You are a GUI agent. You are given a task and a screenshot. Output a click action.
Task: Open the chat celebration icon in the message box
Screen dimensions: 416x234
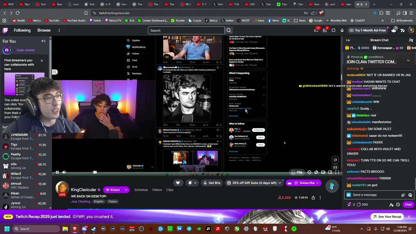403,195
